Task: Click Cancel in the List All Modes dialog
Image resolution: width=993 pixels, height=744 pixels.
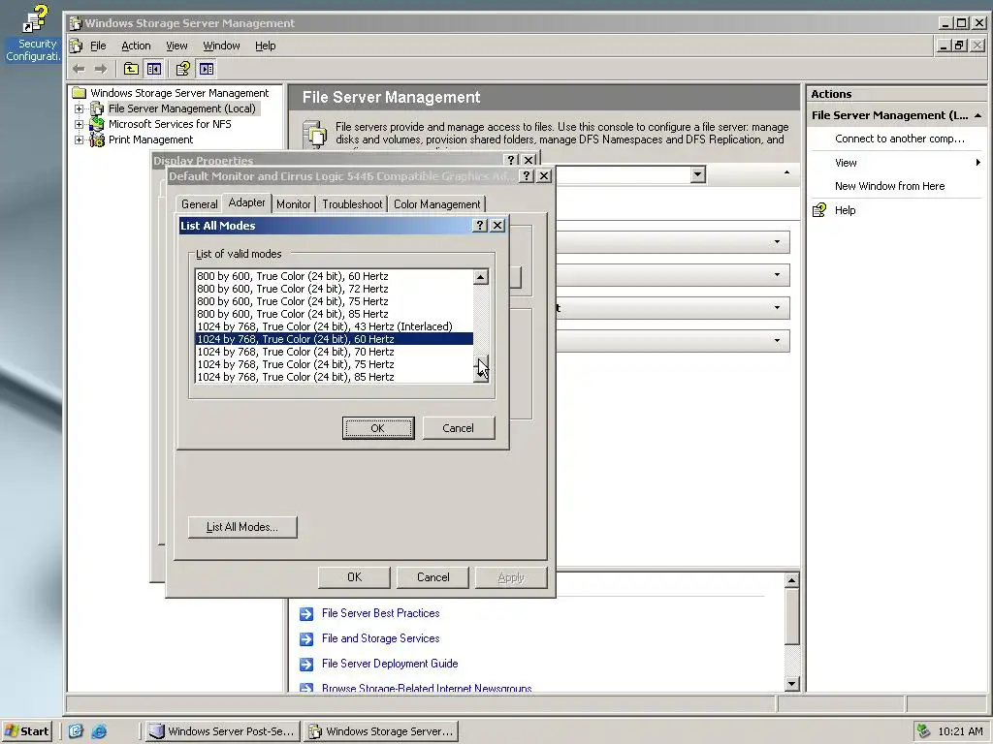Action: click(x=459, y=428)
